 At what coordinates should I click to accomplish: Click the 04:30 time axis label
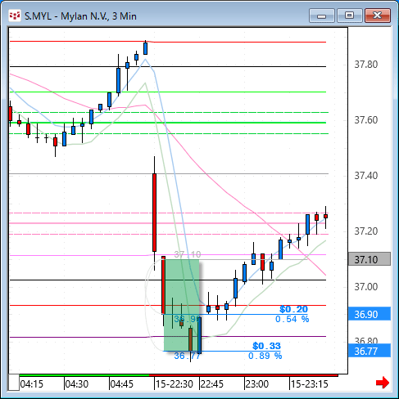77,384
